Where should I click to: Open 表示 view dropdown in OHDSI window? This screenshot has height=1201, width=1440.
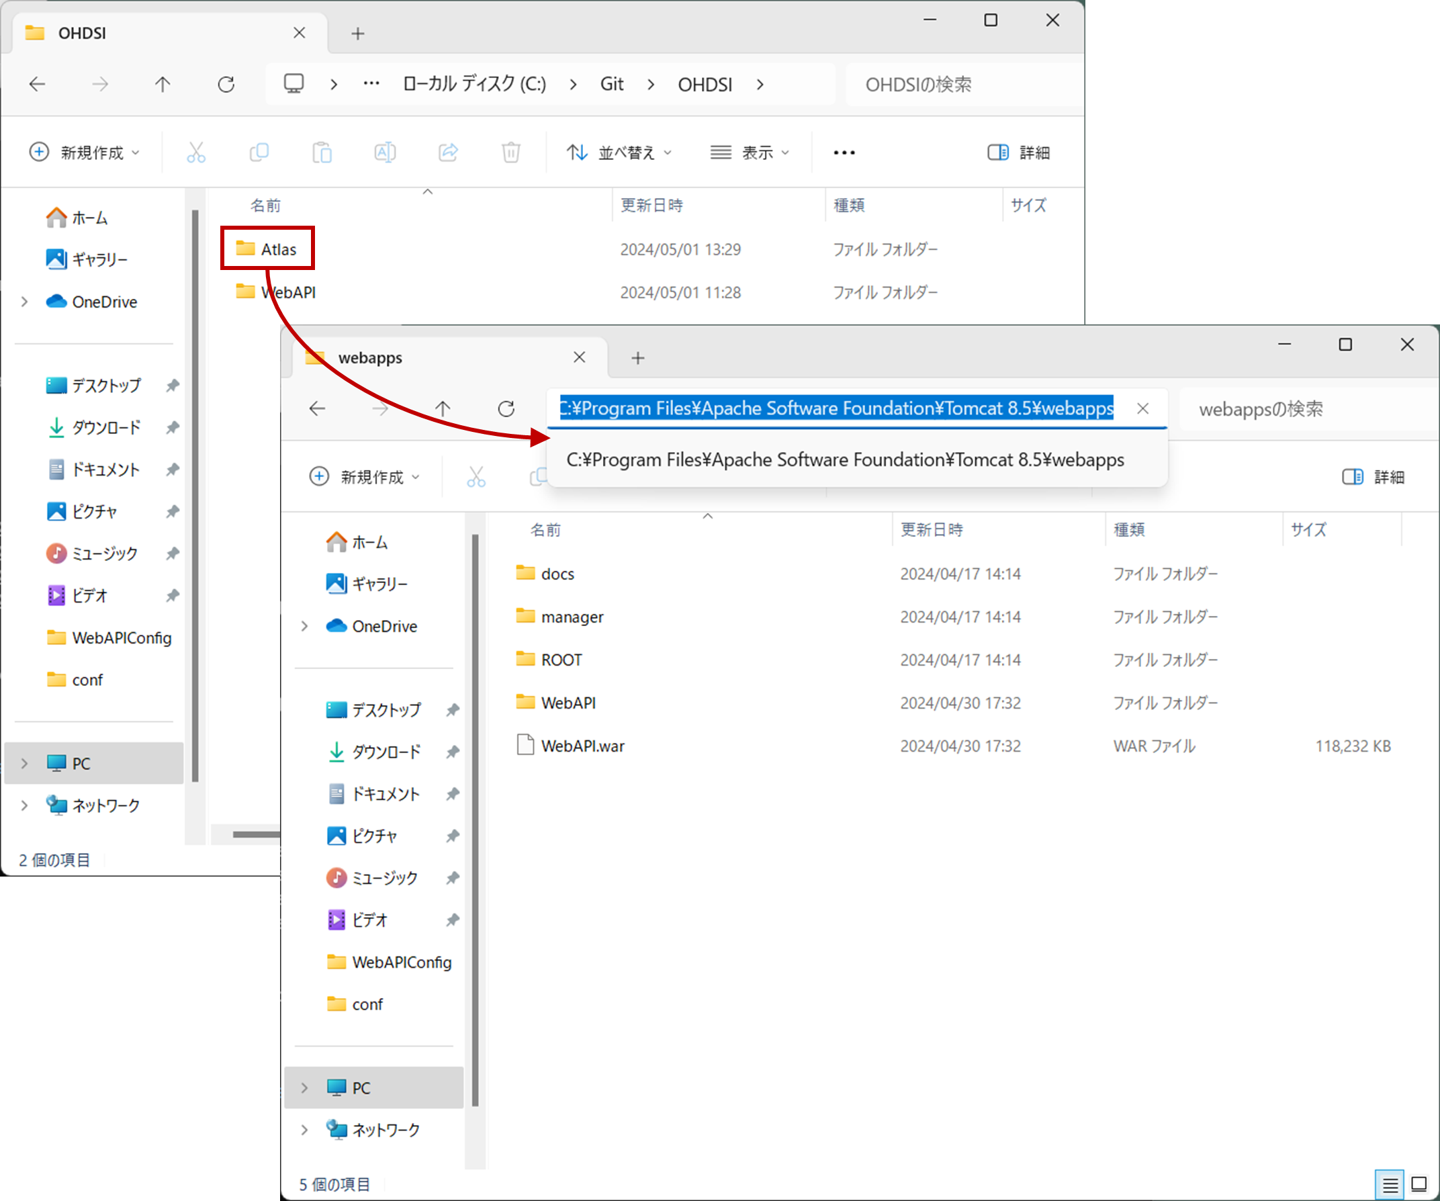tap(750, 152)
